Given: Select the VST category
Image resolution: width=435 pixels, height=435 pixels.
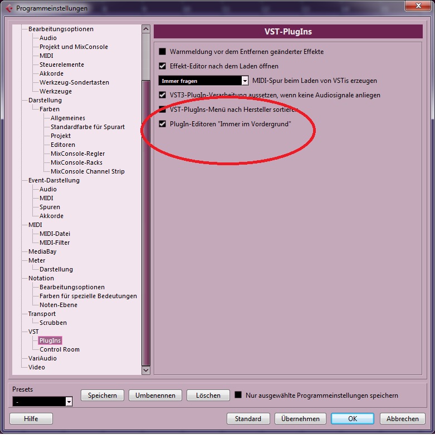Looking at the screenshot, I should pos(33,332).
